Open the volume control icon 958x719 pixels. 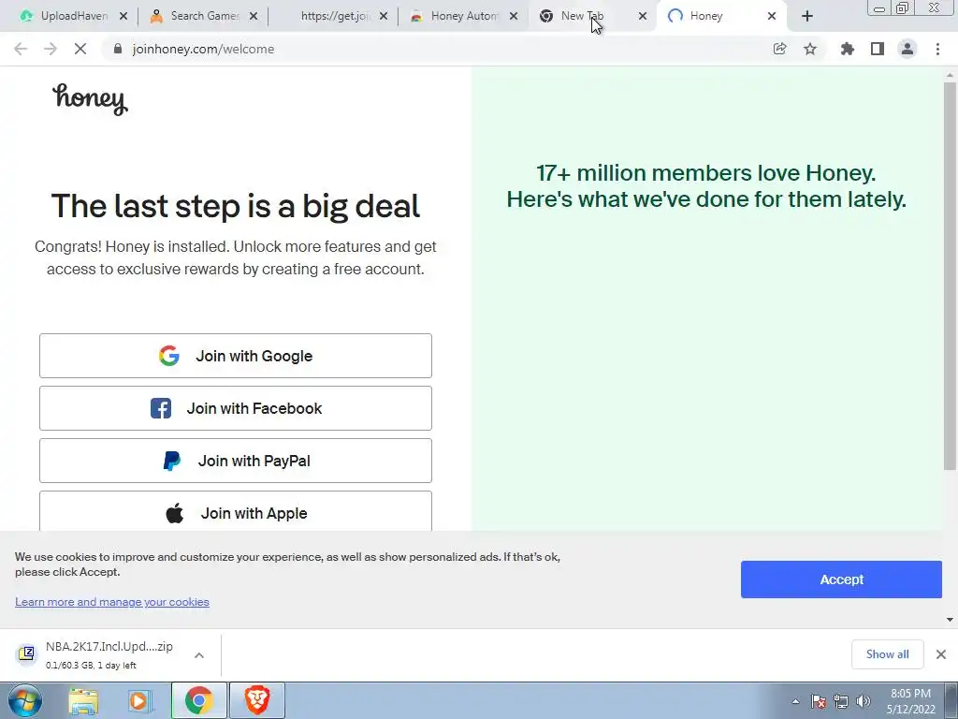tap(864, 701)
